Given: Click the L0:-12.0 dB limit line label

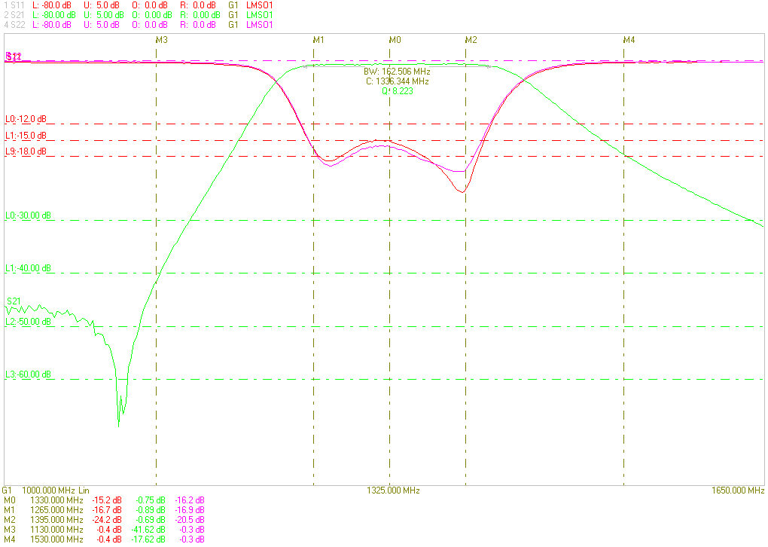Looking at the screenshot, I should click(26, 119).
